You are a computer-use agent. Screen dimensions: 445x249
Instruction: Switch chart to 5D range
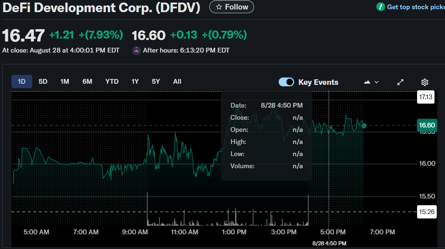[x=43, y=82]
